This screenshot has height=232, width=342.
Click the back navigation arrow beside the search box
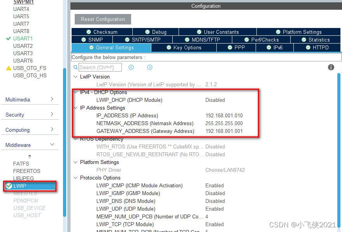[131, 67]
